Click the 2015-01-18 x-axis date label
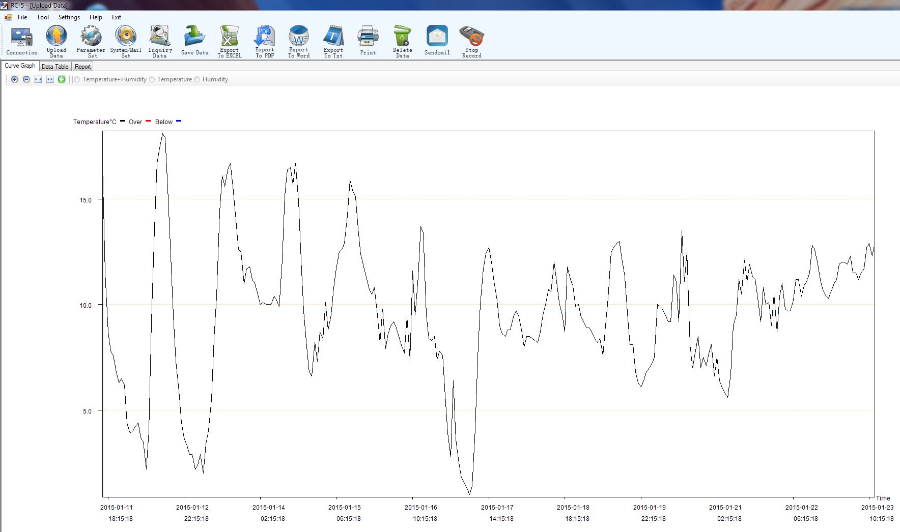 click(573, 508)
